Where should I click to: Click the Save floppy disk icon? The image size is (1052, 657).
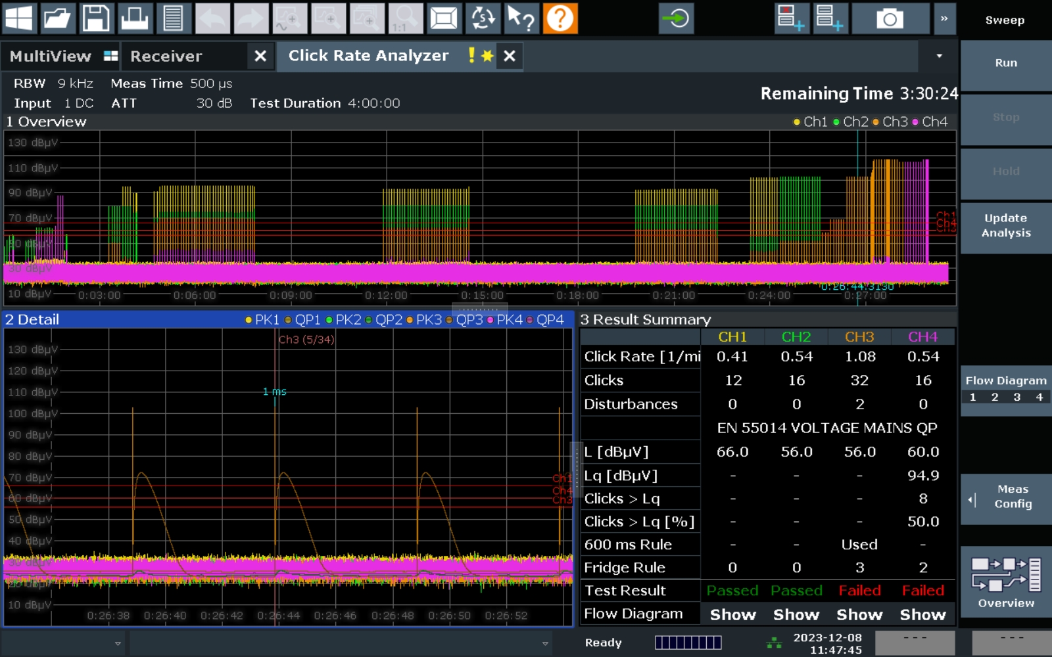pyautogui.click(x=95, y=18)
